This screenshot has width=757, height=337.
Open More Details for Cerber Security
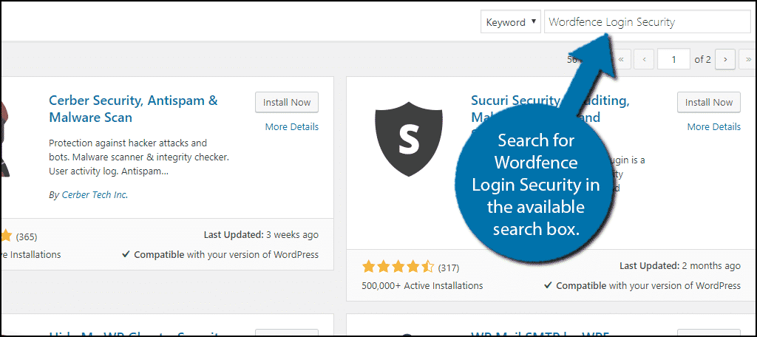[291, 127]
